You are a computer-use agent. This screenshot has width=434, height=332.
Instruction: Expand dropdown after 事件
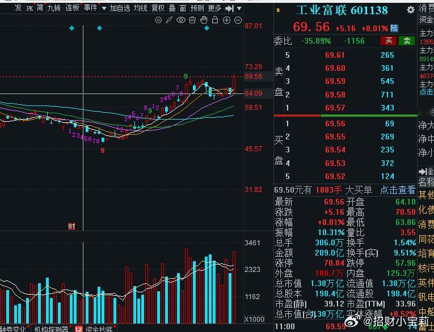click(x=104, y=8)
